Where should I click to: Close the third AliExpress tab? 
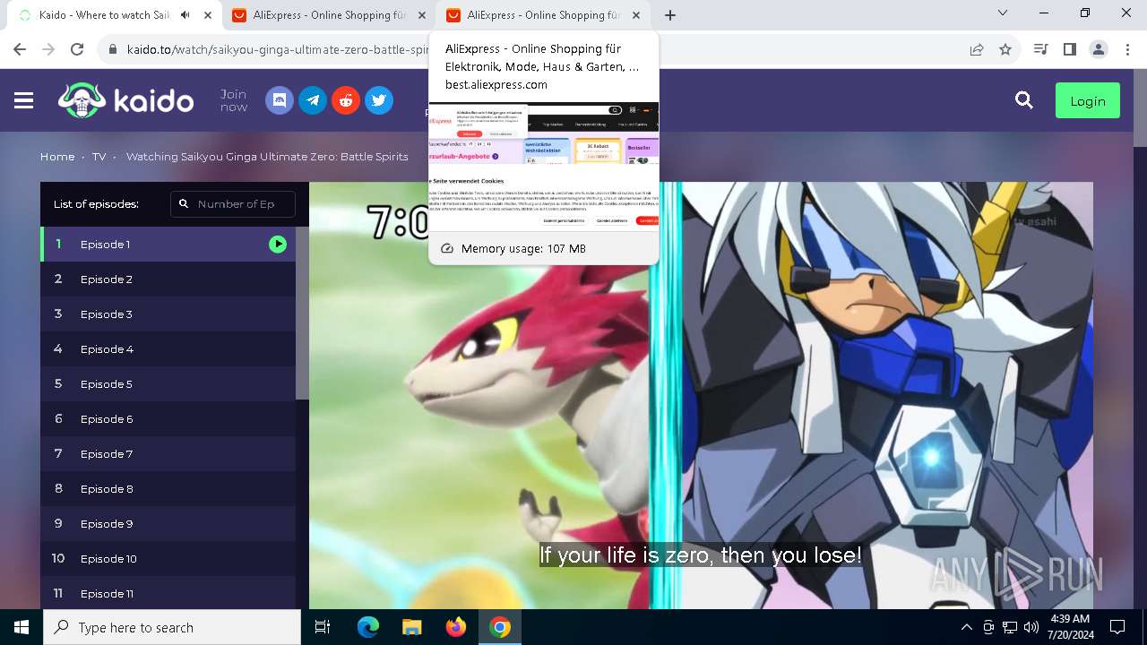(636, 15)
